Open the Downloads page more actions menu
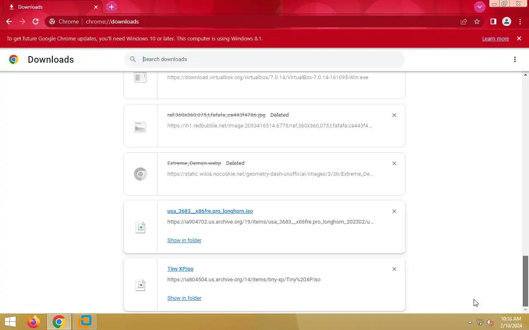 pos(515,59)
